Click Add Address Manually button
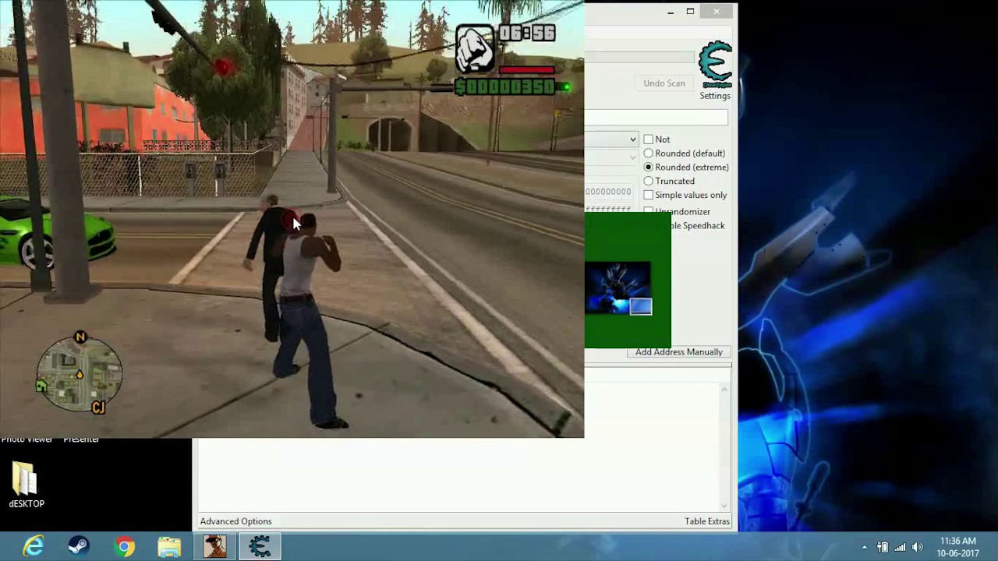This screenshot has width=998, height=561. pos(678,352)
